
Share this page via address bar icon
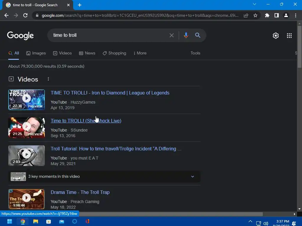[246, 15]
